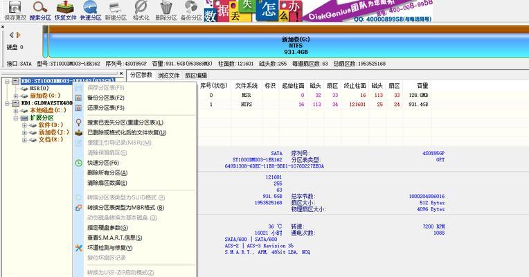Click the 搜索分区 magnifier toolbar icon

[40, 10]
